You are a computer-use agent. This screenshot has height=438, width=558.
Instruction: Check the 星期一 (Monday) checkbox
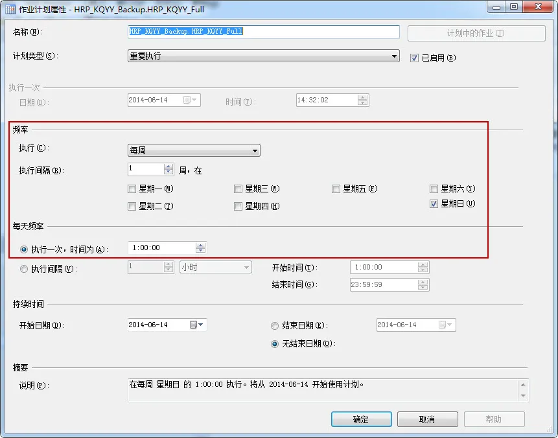pyautogui.click(x=132, y=189)
